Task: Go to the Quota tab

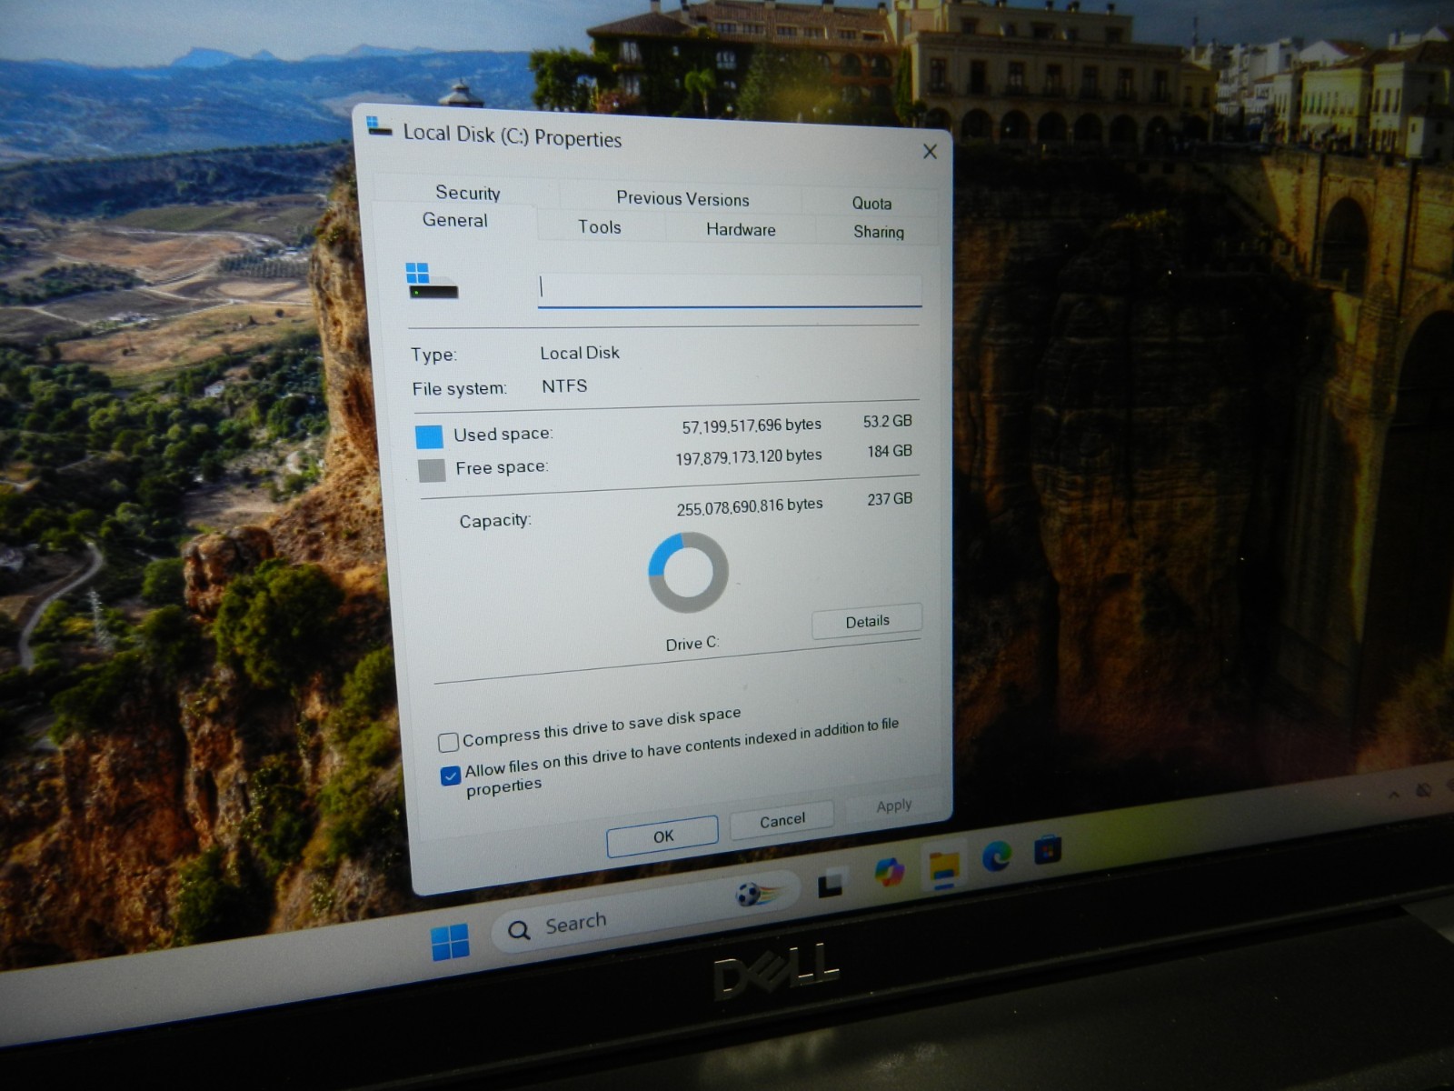Action: (871, 204)
